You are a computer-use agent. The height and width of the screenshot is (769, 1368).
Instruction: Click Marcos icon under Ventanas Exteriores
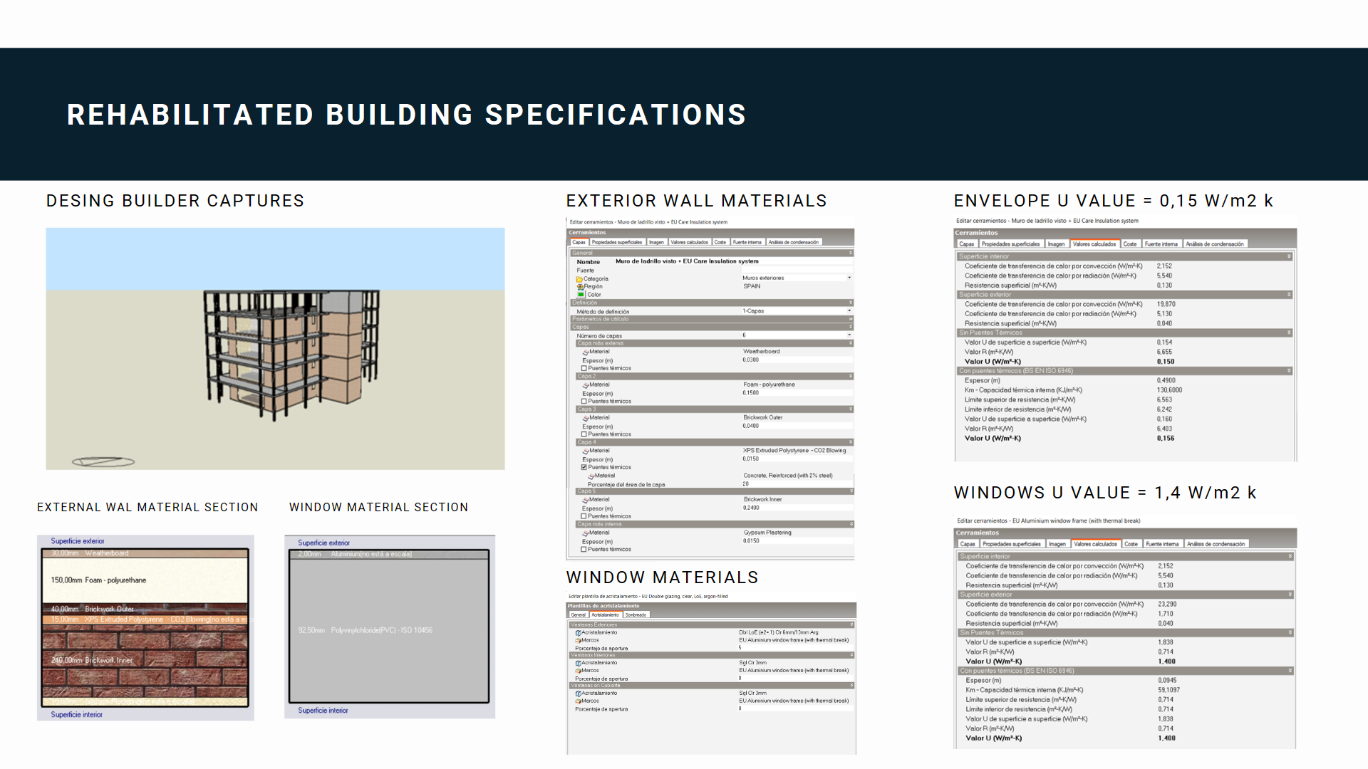tap(579, 640)
